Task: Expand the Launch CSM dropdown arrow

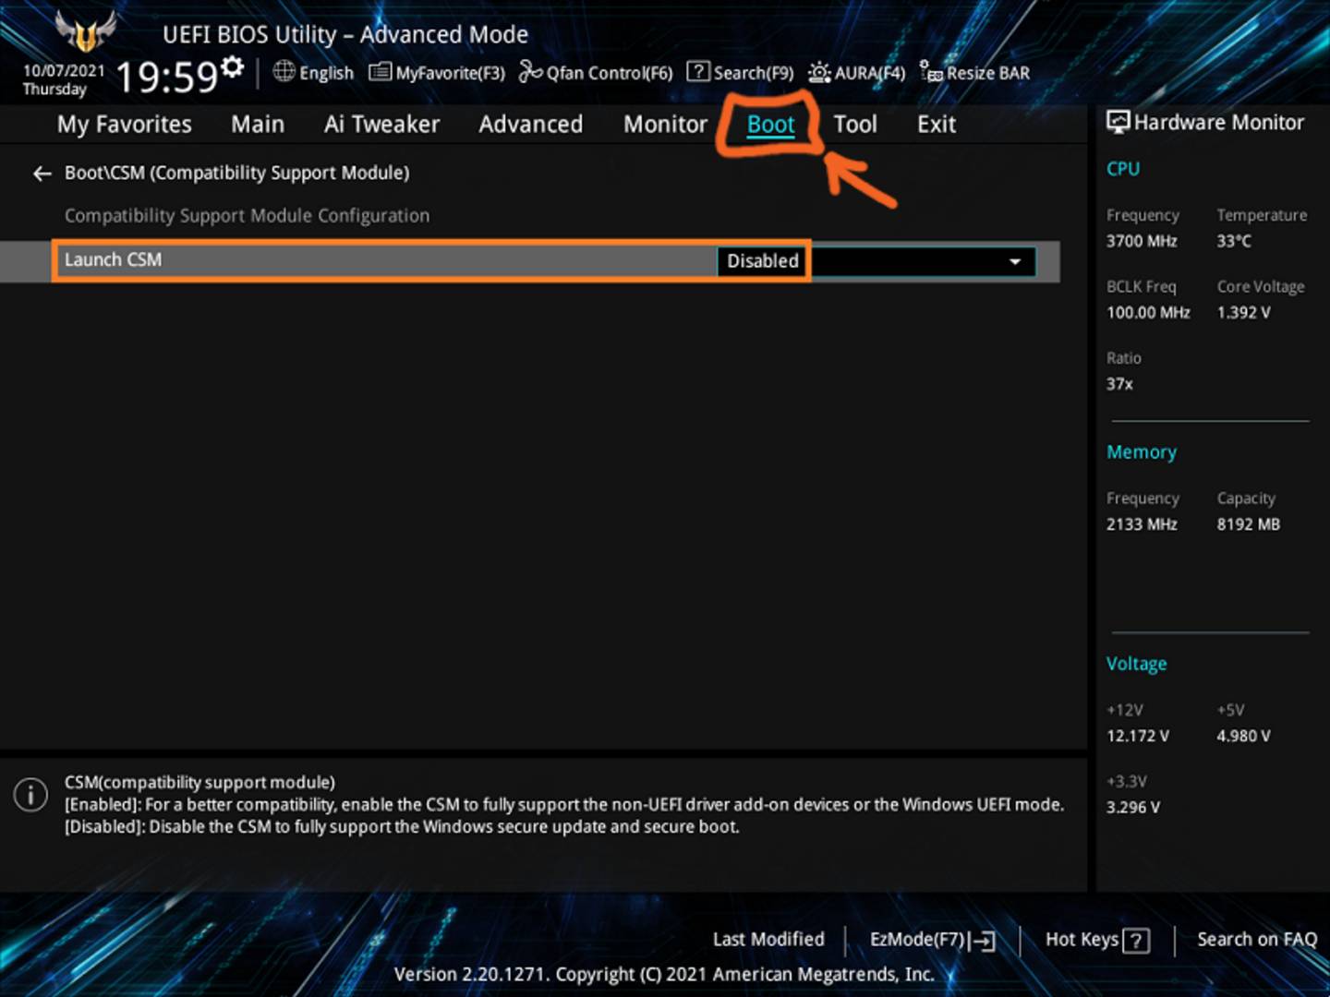Action: 1015,261
